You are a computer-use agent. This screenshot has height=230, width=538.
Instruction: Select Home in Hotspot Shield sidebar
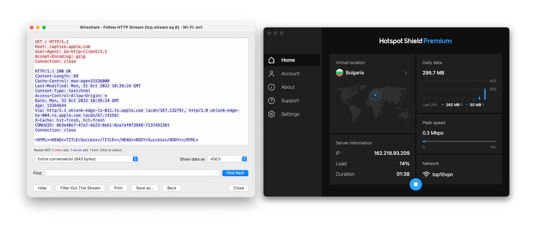[292, 60]
